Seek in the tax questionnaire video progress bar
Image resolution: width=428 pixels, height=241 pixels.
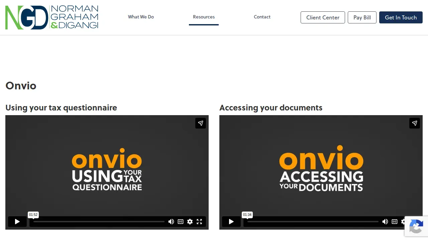[x=99, y=222]
